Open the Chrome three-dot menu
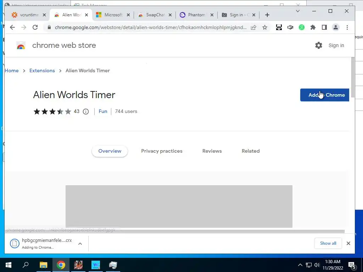This screenshot has width=363, height=272. [x=347, y=27]
